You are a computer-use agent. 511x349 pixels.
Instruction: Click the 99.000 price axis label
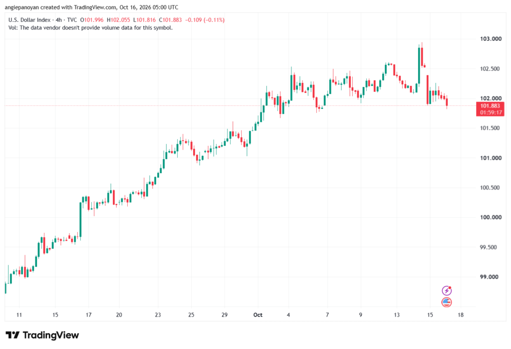click(x=489, y=277)
